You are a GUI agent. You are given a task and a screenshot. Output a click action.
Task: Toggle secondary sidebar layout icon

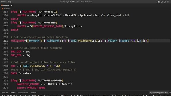coord(165,2)
